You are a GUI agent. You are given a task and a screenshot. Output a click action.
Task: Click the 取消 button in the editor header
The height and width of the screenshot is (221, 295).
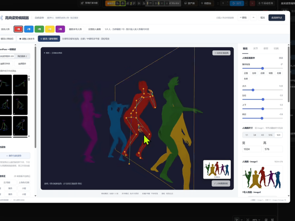[262, 18]
